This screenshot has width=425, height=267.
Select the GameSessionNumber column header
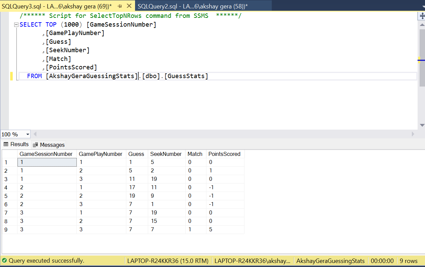(x=46, y=154)
